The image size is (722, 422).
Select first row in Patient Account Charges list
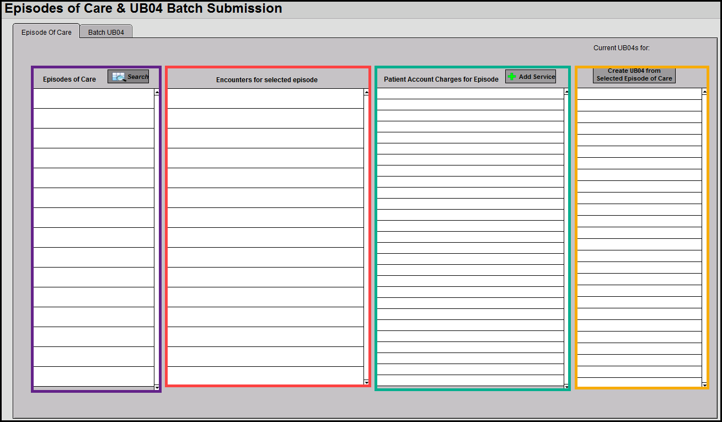(470, 94)
